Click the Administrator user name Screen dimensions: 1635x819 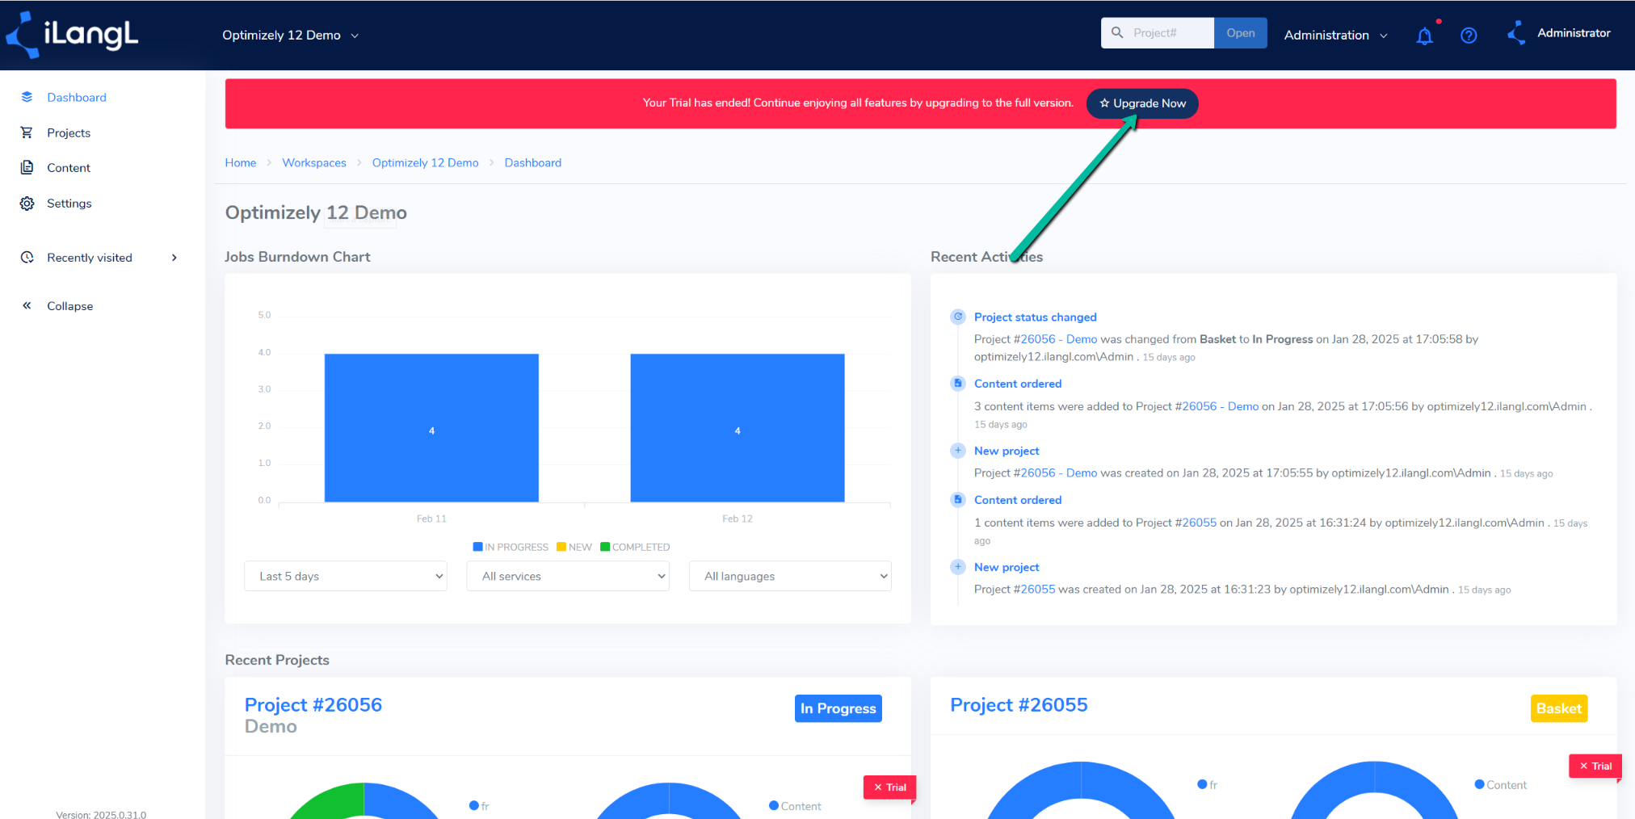click(x=1574, y=33)
